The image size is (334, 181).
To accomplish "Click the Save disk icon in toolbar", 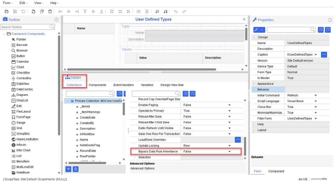I will click(15, 11).
